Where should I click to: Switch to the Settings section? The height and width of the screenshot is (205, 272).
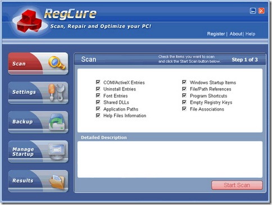tap(38, 93)
